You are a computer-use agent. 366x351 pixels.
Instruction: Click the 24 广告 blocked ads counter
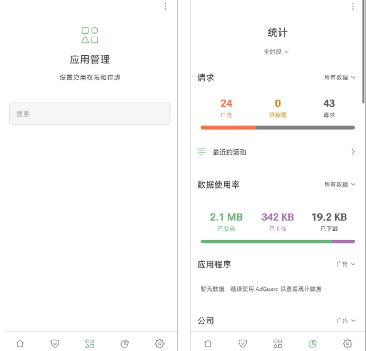[x=226, y=109]
